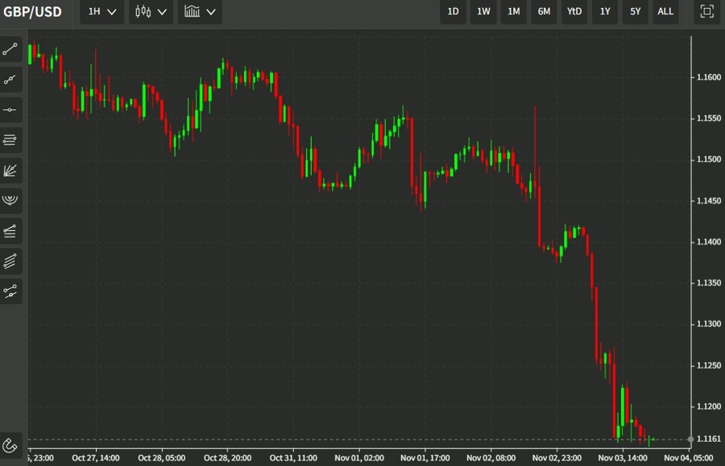Click the GBP/USD symbol title
Screen dimensions: 725x466
pyautogui.click(x=32, y=11)
